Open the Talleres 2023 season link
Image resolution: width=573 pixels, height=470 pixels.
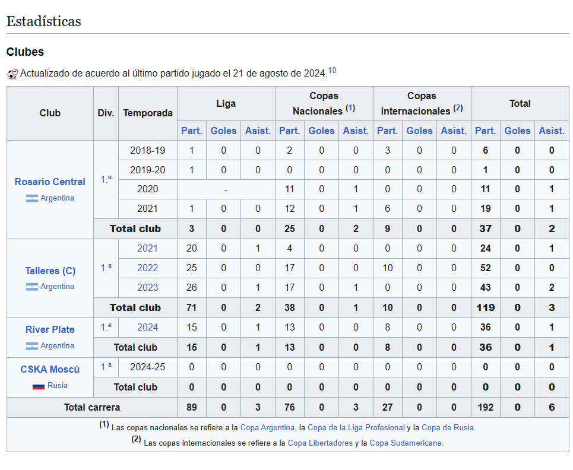point(148,287)
